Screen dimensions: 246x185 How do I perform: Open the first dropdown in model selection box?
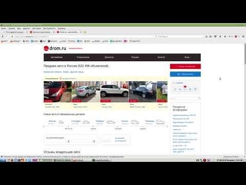click(x=58, y=141)
